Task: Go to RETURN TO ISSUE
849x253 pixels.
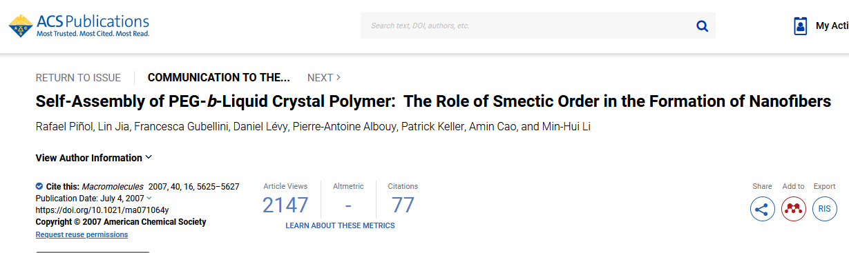Action: point(78,78)
